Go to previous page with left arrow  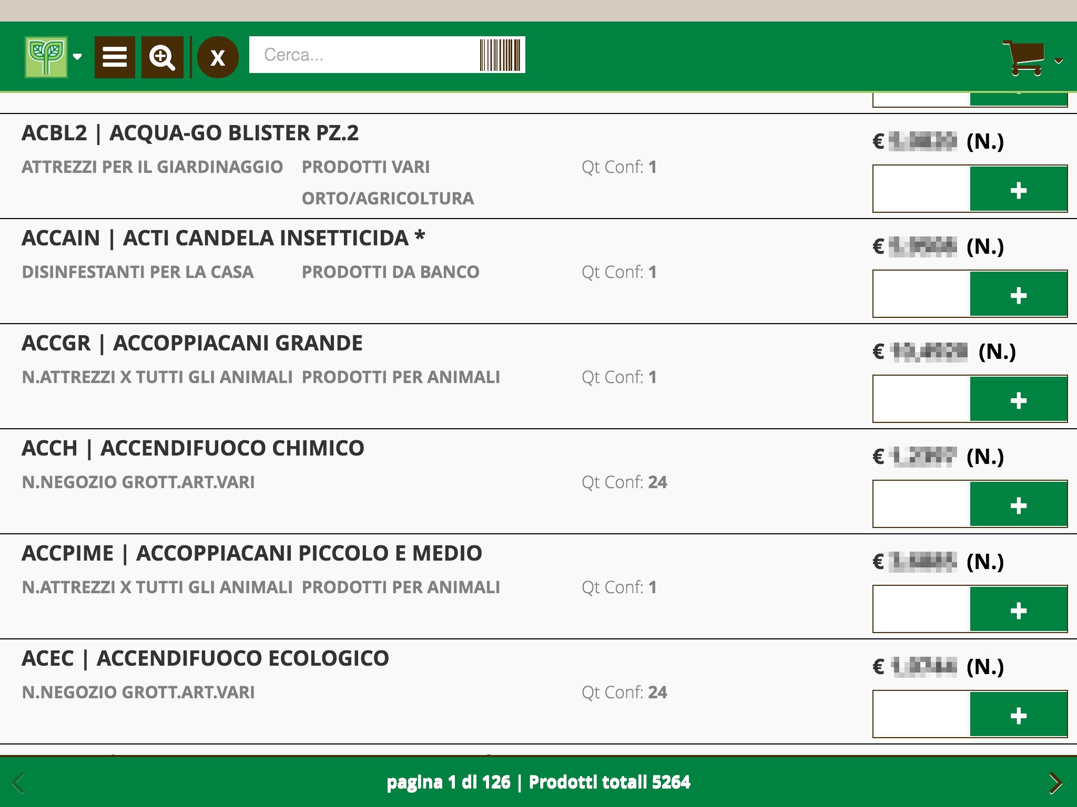coord(18,783)
